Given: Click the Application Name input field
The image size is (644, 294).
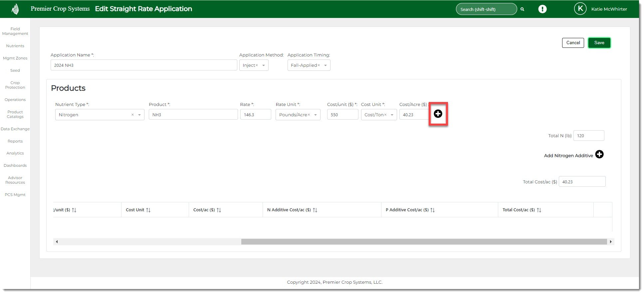Looking at the screenshot, I should coord(143,65).
